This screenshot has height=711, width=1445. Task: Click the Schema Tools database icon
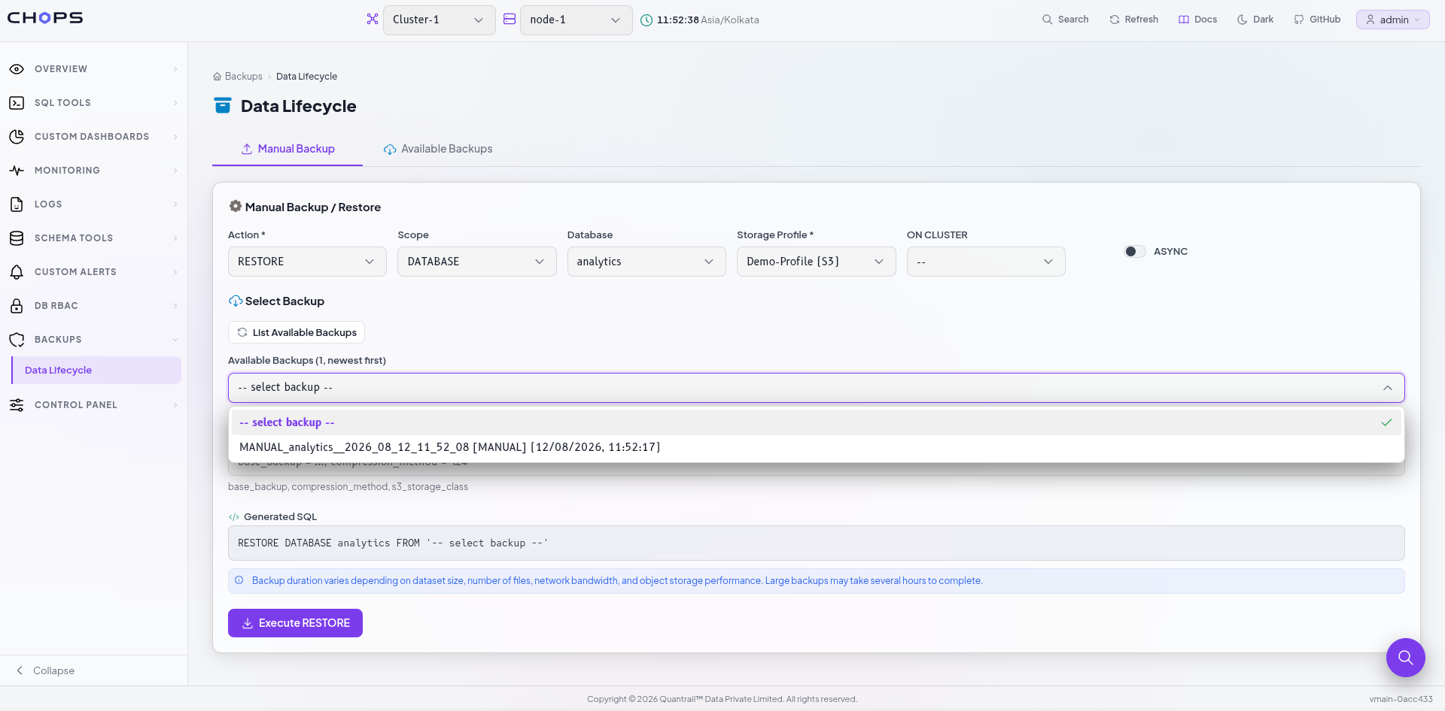coord(17,238)
